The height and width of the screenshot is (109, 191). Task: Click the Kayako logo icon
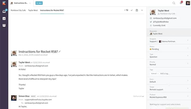[4, 3]
